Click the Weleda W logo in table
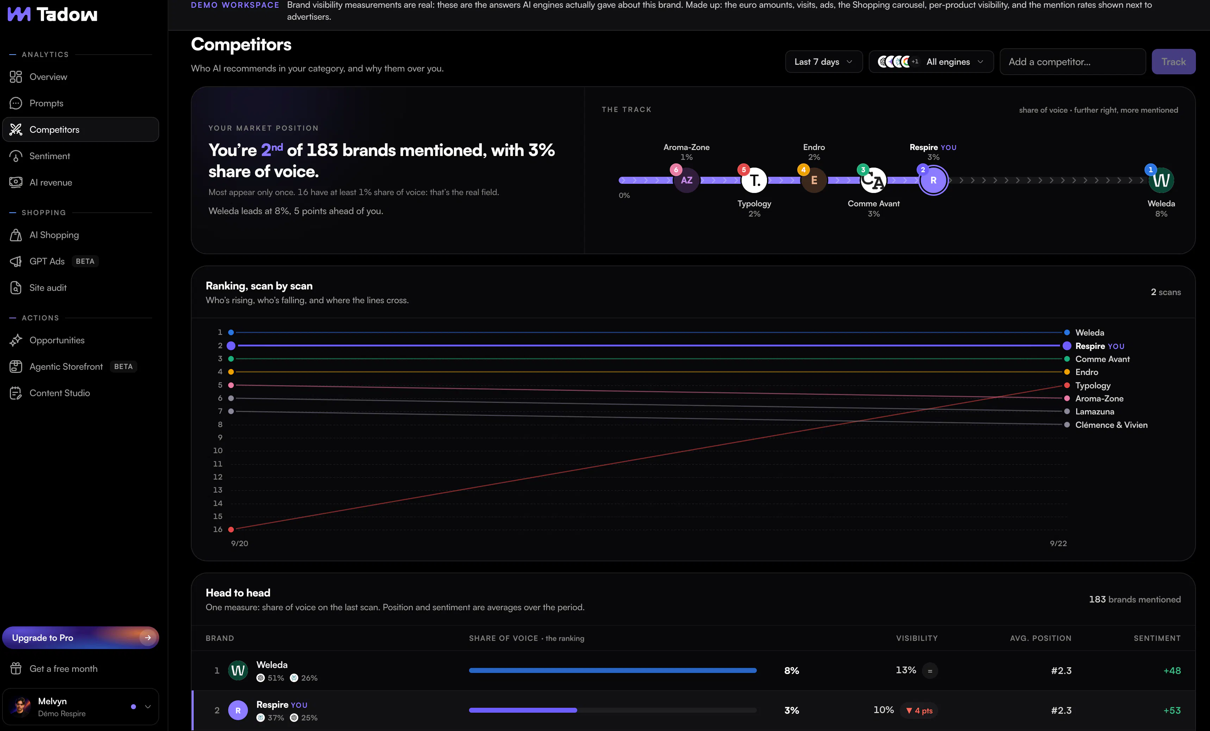Screen dimensions: 1210x731 click(238, 671)
